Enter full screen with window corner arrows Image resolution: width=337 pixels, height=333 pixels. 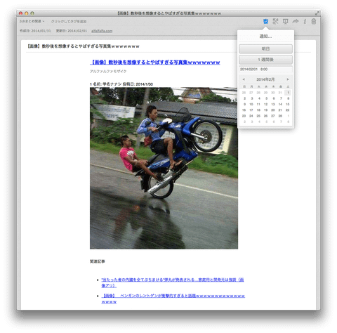tap(317, 13)
